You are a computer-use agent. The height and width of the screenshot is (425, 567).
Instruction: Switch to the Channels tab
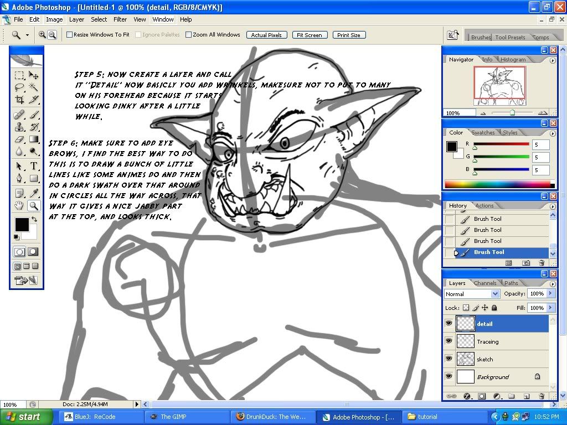click(x=484, y=283)
